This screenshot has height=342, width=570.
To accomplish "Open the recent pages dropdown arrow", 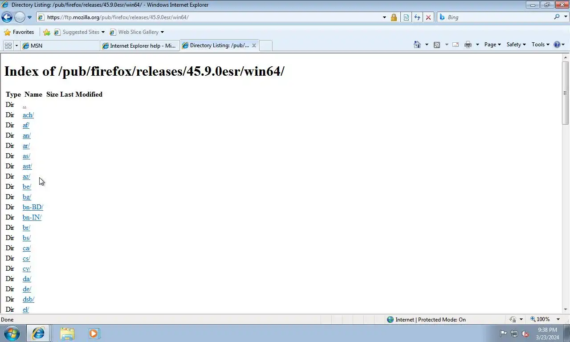I will click(x=29, y=17).
